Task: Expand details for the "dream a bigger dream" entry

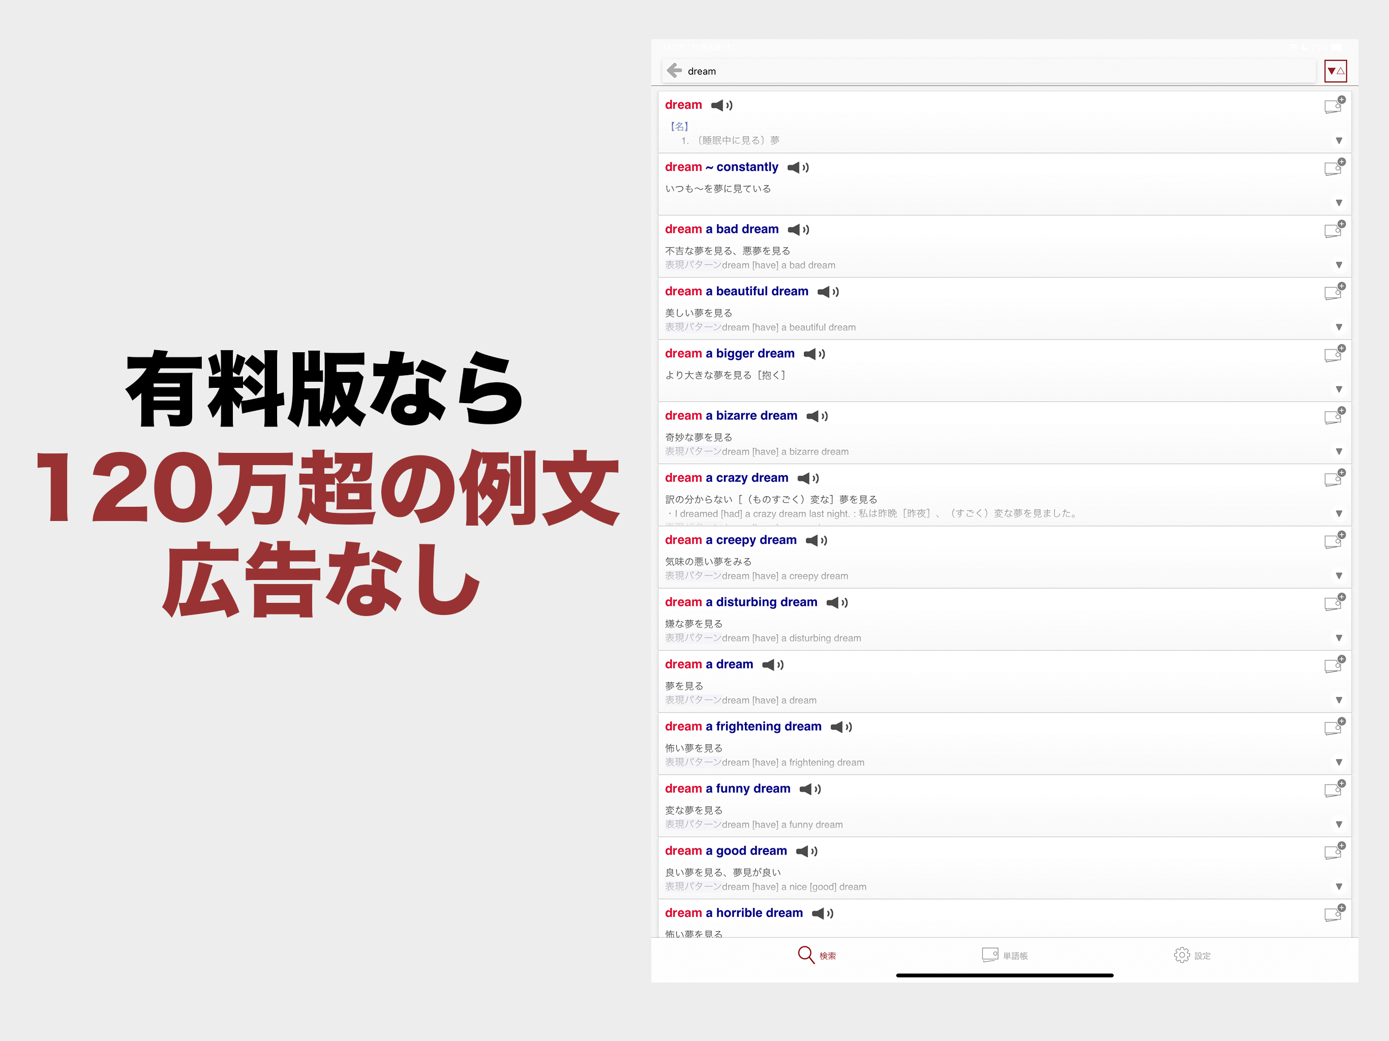Action: 1339,389
